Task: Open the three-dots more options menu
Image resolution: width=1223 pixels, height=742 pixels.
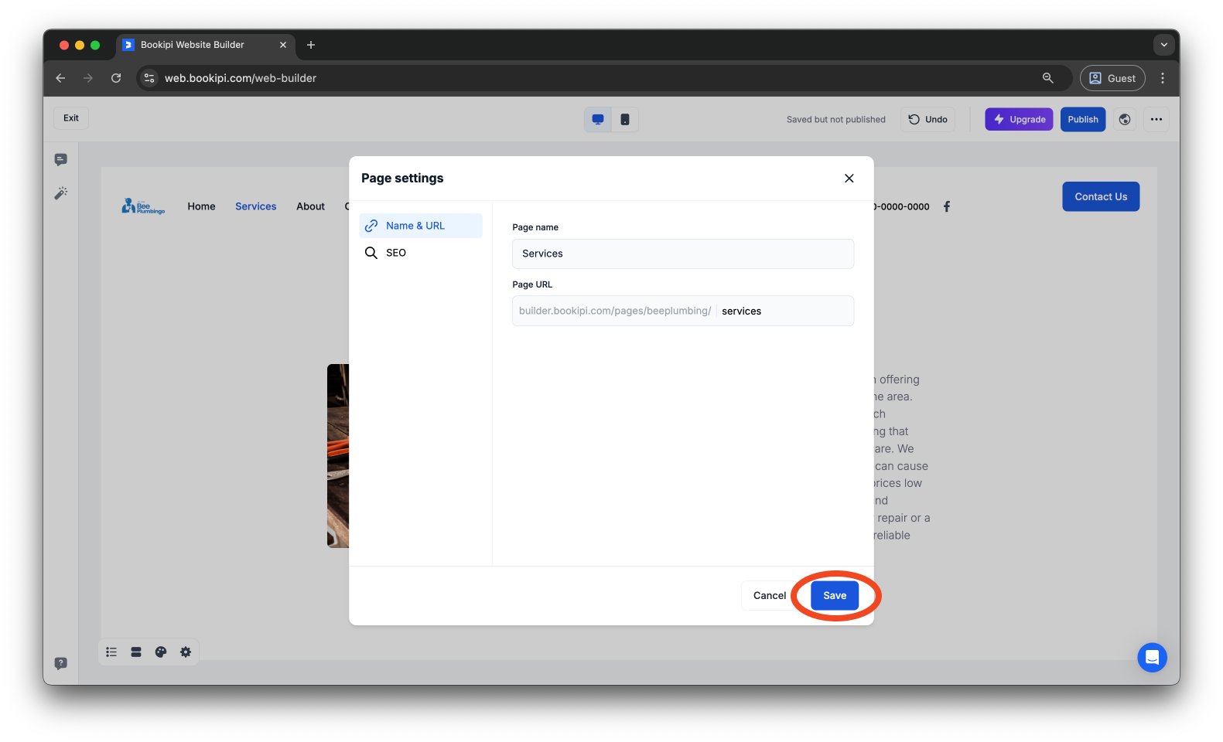Action: [1156, 120]
